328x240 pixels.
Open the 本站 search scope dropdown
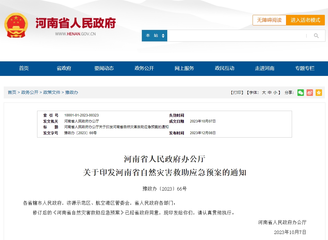(155, 36)
